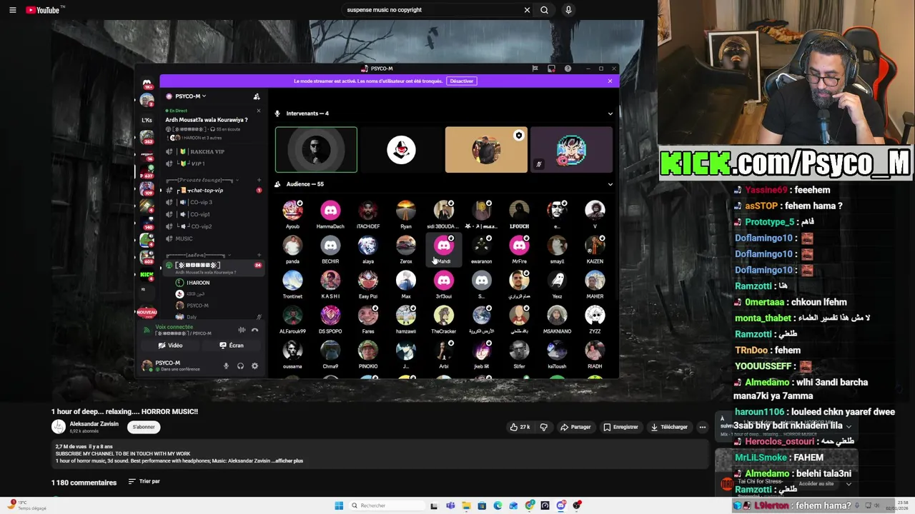Download the video with Télécharger
Screen dimensions: 915x514
click(669, 427)
